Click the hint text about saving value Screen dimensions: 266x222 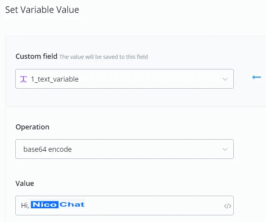coord(103,57)
